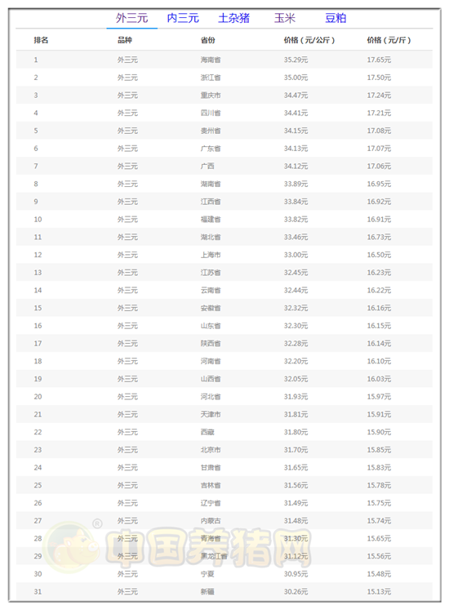Click the 北京市 province cell
Image resolution: width=449 pixels, height=610 pixels.
click(x=211, y=450)
